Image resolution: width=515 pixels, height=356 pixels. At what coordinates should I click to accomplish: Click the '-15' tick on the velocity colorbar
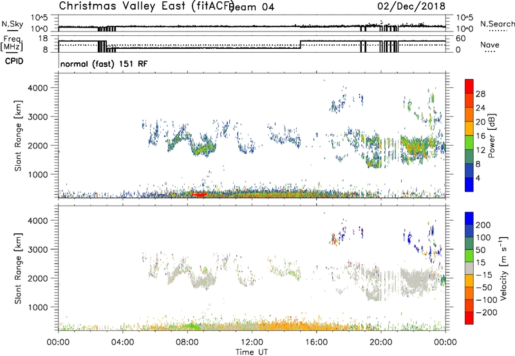tap(483, 274)
